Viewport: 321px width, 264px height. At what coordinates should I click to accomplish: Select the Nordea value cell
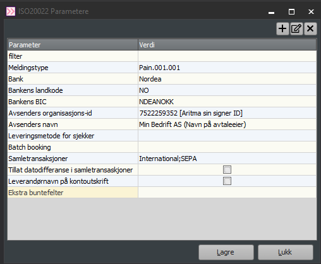click(x=227, y=79)
